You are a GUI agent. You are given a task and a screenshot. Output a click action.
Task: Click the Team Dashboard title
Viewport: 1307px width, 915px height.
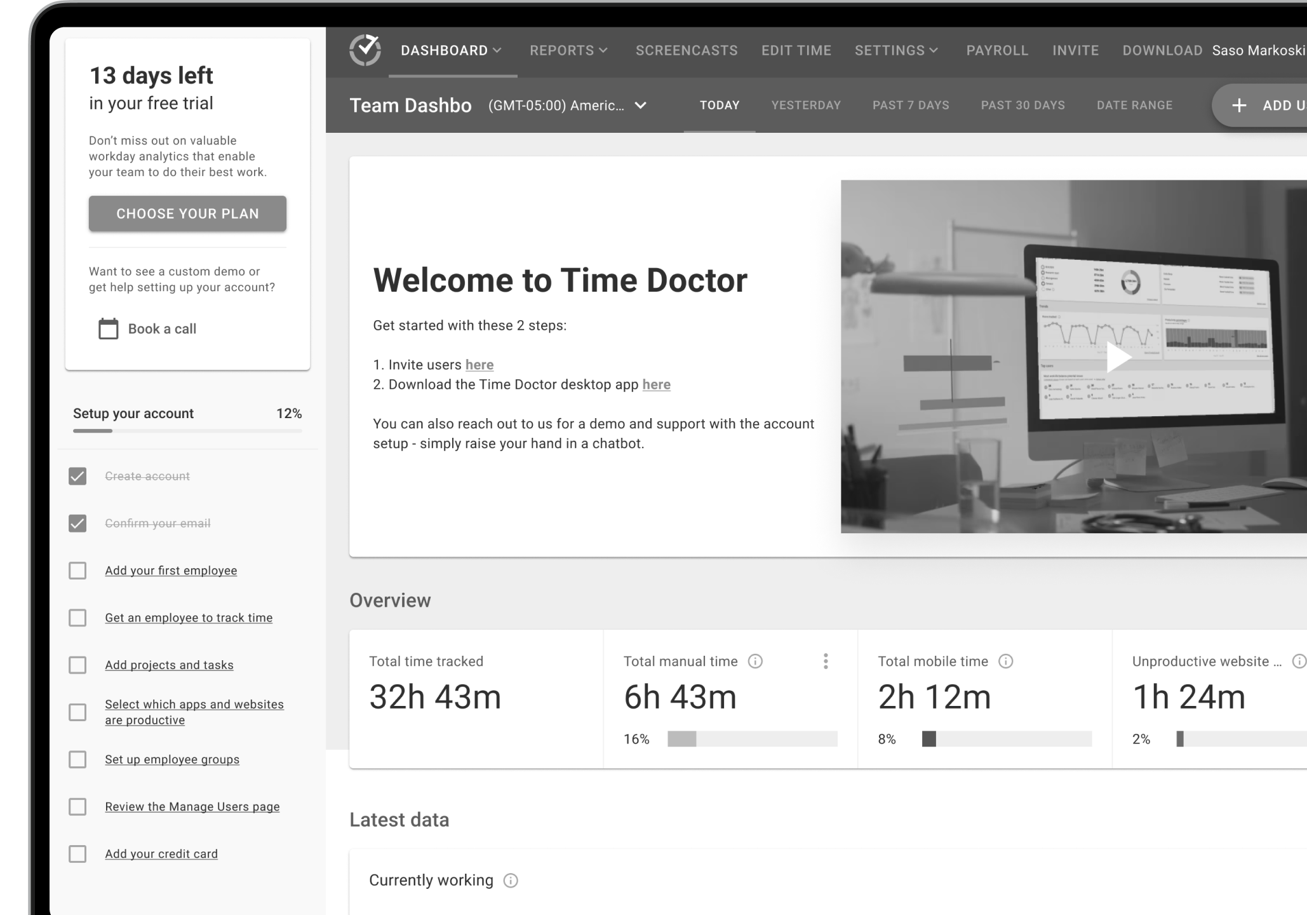tap(410, 105)
